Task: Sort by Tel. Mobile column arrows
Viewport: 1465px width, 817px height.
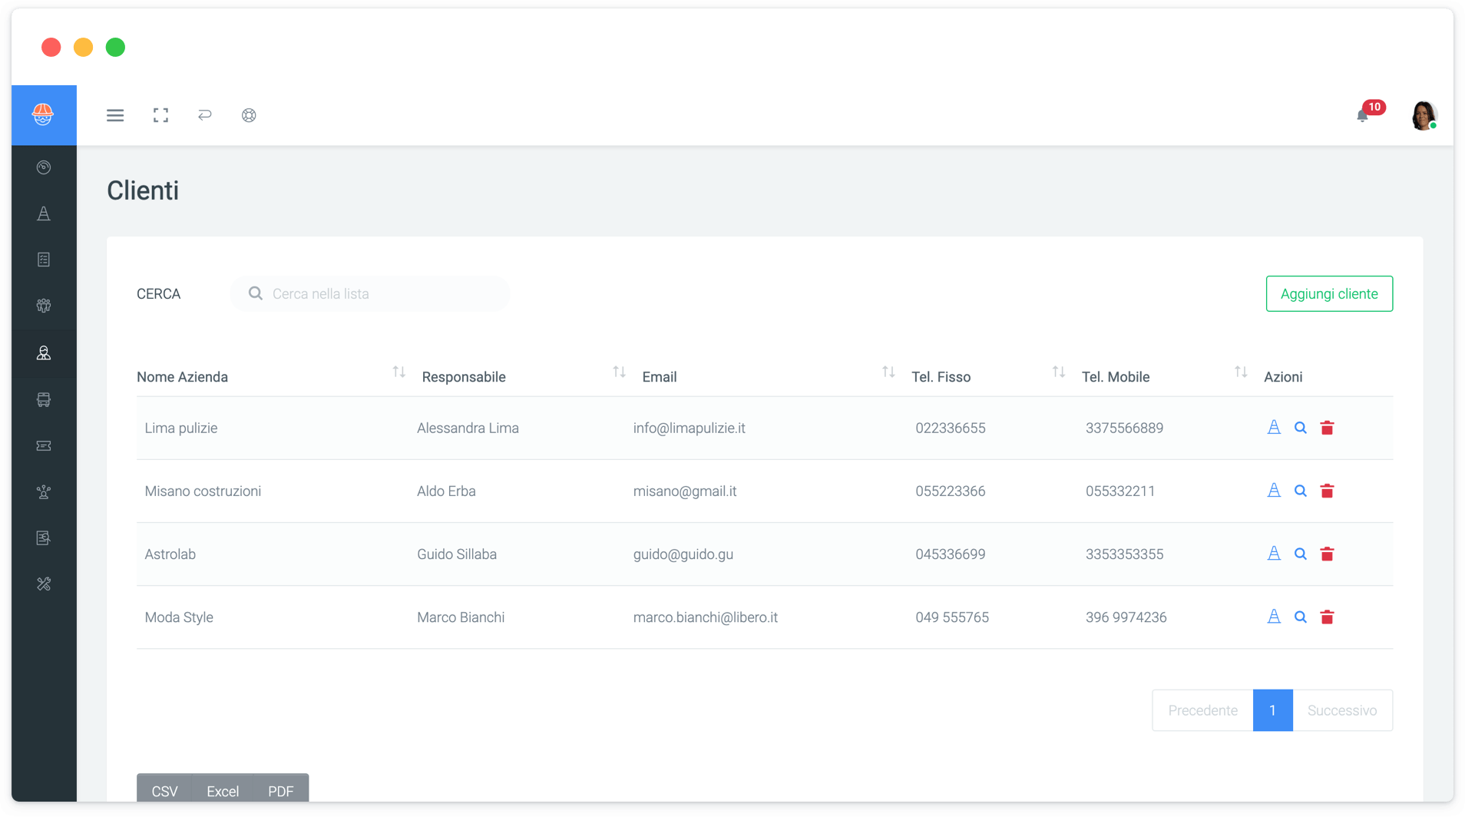Action: pyautogui.click(x=1241, y=372)
